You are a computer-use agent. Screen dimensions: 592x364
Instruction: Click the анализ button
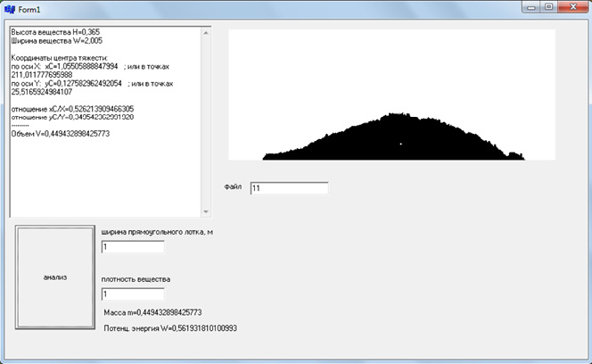(55, 277)
